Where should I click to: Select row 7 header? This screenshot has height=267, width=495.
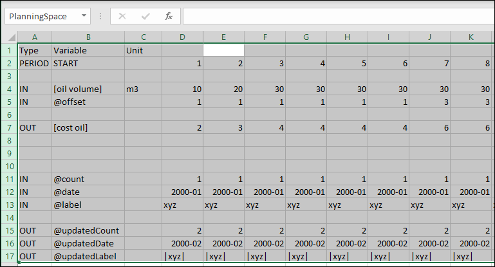coord(10,128)
